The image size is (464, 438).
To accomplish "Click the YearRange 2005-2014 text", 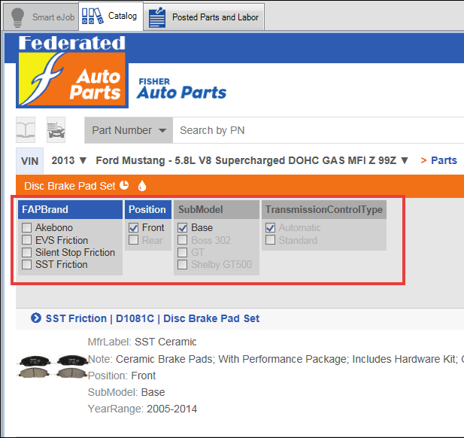I will pyautogui.click(x=142, y=409).
